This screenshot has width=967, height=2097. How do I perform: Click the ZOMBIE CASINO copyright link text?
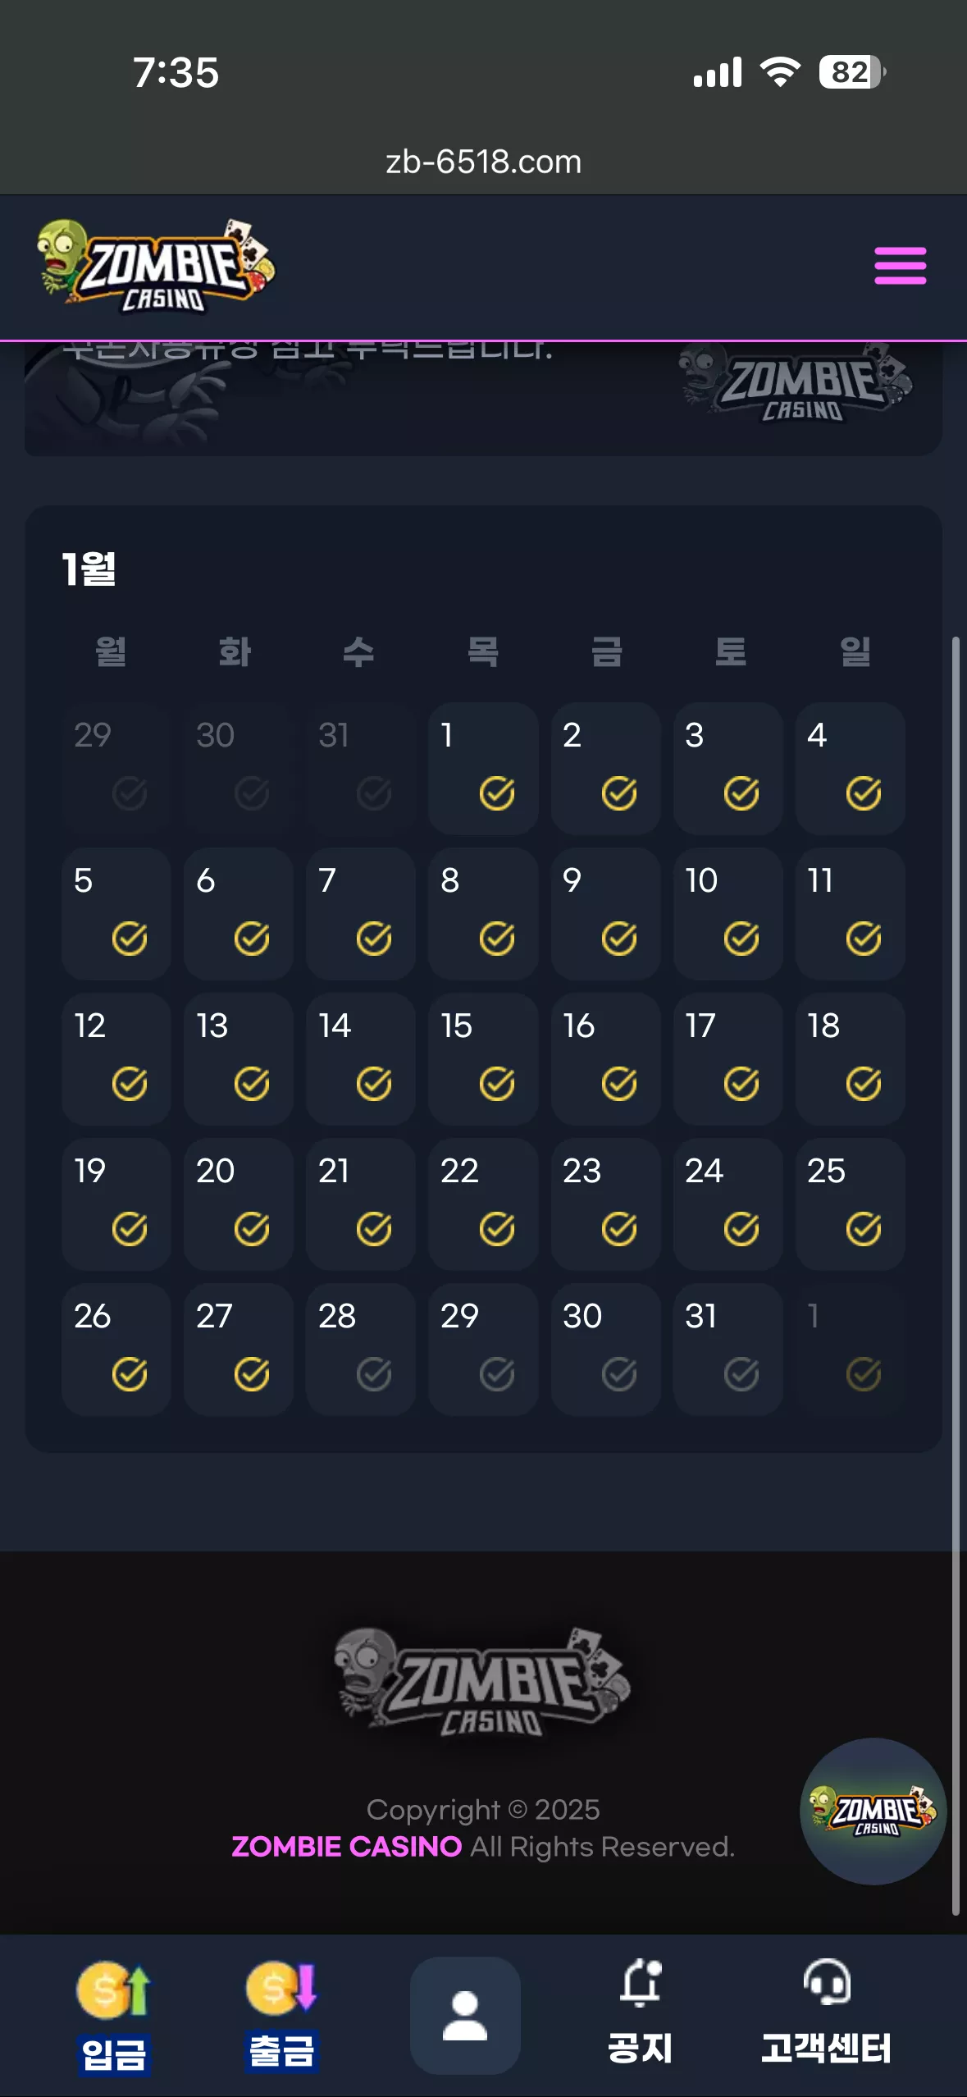pyautogui.click(x=346, y=1846)
